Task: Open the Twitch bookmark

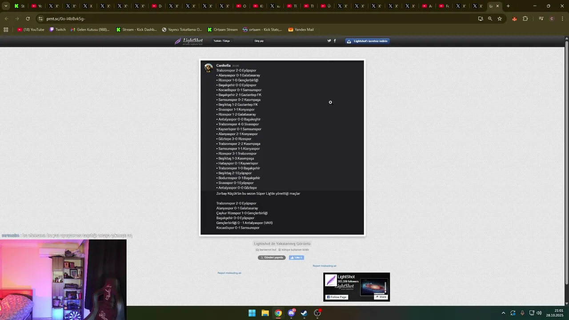Action: point(57,30)
